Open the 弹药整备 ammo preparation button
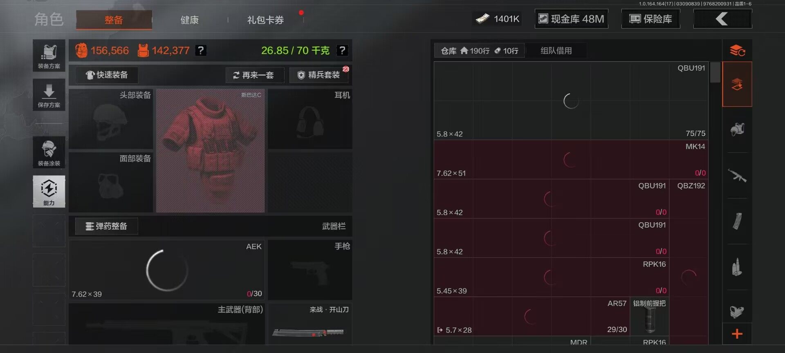785x353 pixels. coord(106,226)
